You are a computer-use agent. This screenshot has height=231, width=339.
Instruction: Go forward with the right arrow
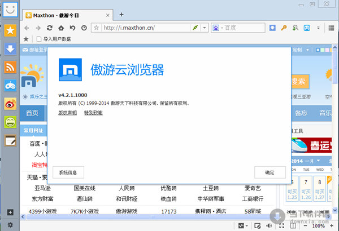38,28
